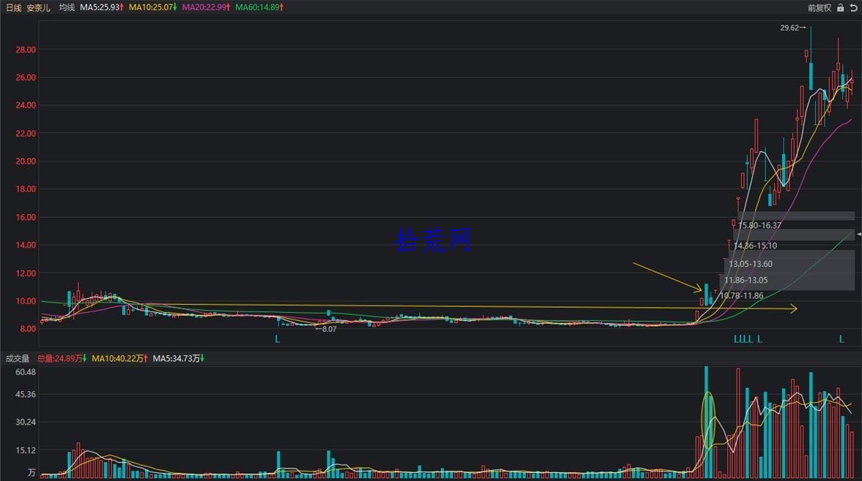Click the undo arrow icon at top right

[x=854, y=8]
